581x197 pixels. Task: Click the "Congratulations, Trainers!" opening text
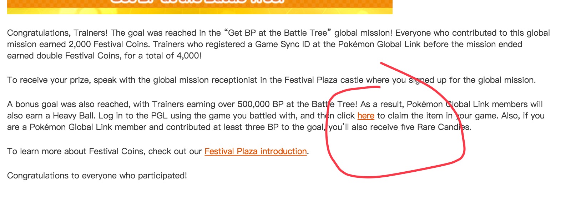(57, 33)
